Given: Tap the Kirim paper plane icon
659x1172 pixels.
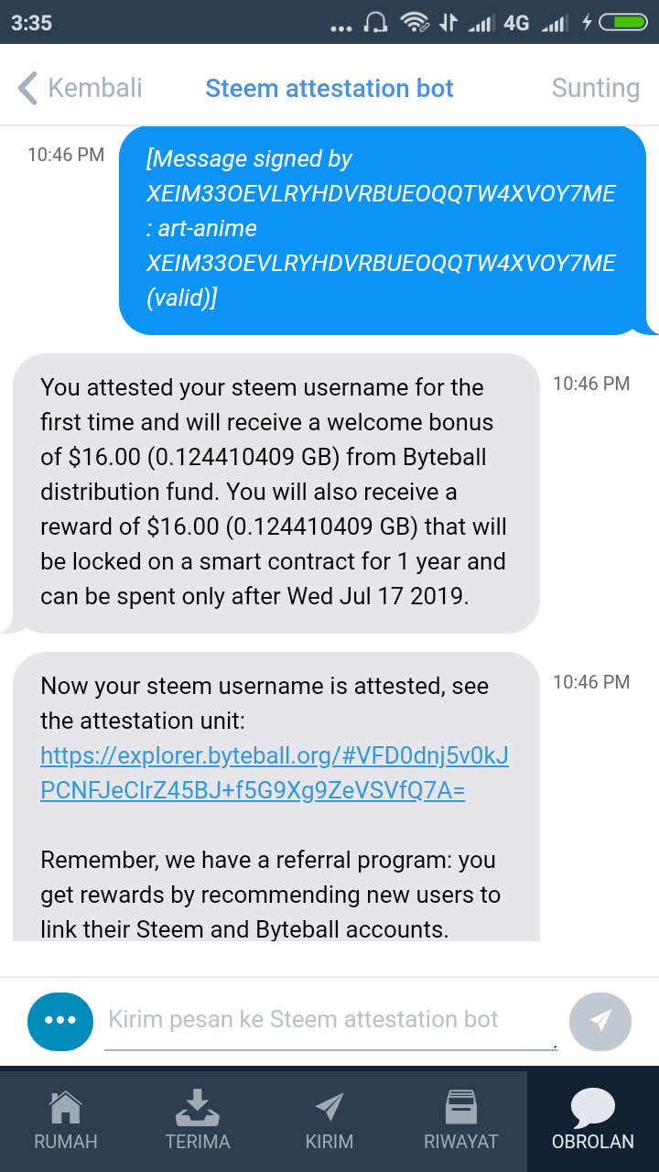Looking at the screenshot, I should tap(329, 1107).
